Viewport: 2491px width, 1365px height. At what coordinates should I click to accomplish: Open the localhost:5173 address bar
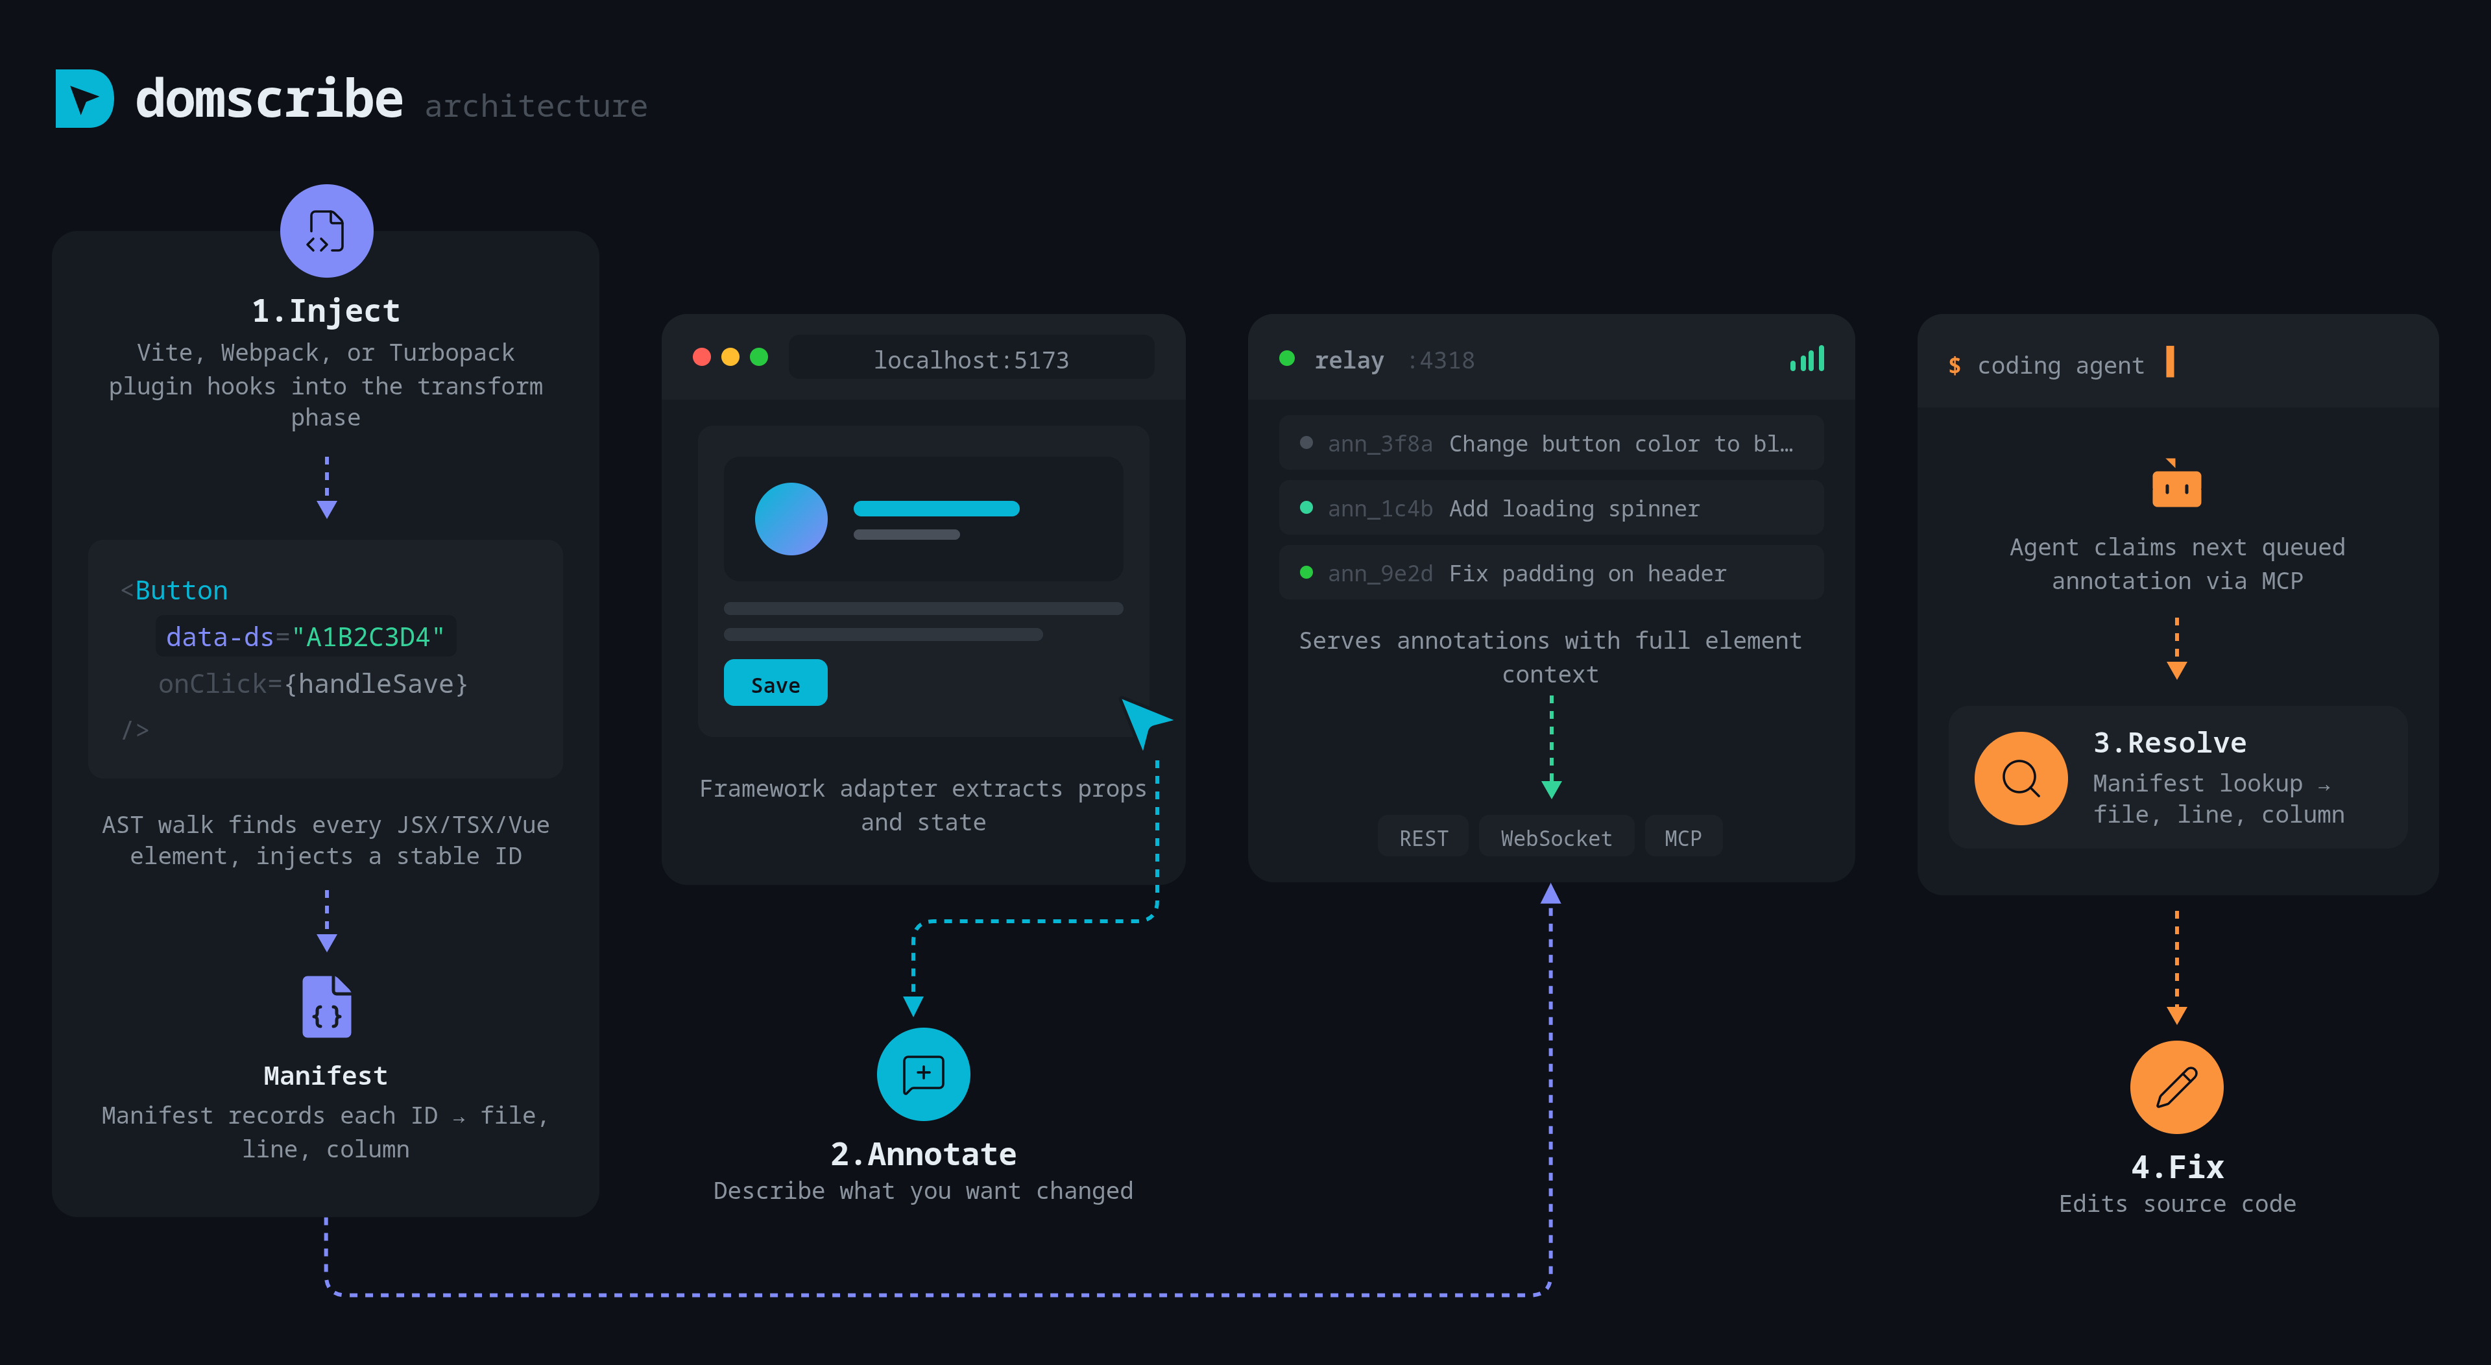click(972, 359)
